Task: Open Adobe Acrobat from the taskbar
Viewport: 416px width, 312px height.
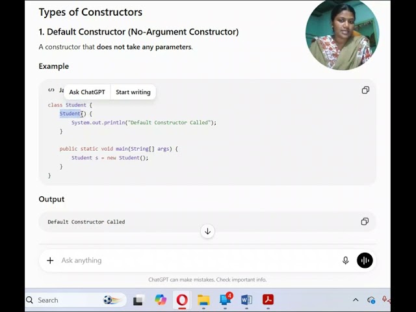Action: pos(268,300)
